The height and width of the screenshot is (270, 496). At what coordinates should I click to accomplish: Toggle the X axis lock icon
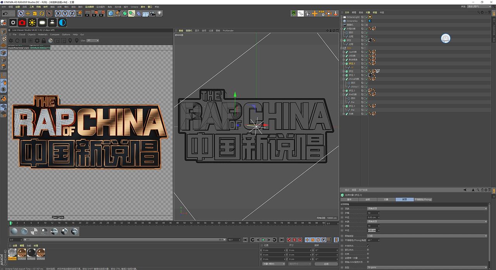(x=58, y=14)
